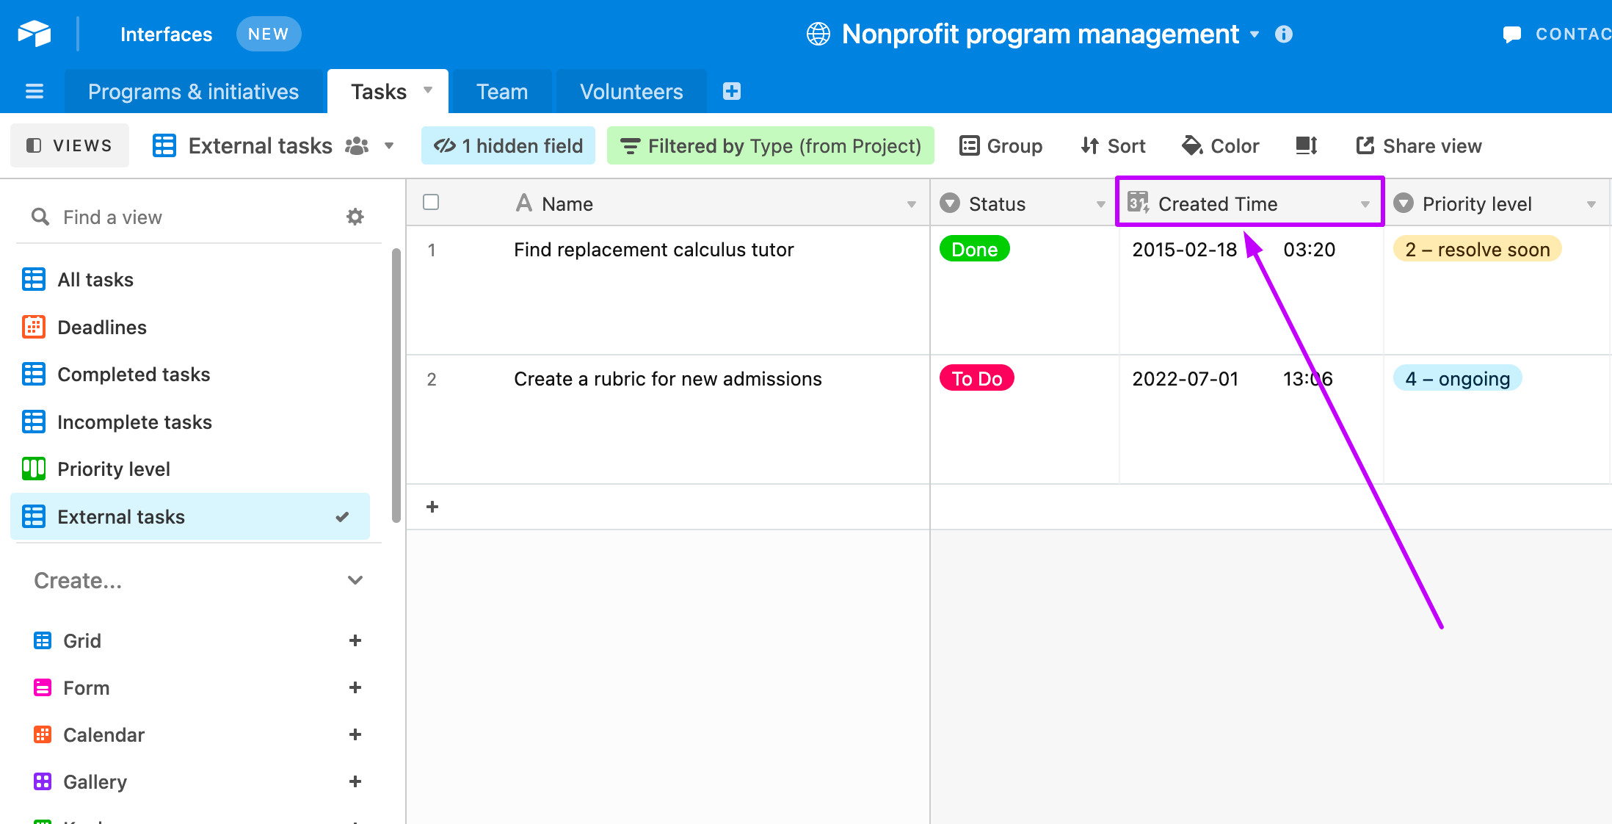Open the globe icon next to base name
This screenshot has width=1612, height=824.
tap(818, 35)
